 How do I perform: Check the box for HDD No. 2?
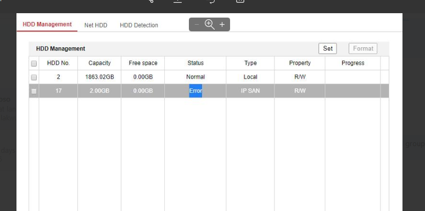pyautogui.click(x=34, y=77)
